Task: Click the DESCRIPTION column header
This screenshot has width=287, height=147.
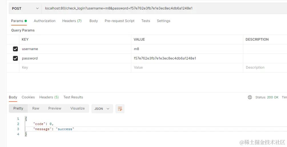Action: pos(257,39)
